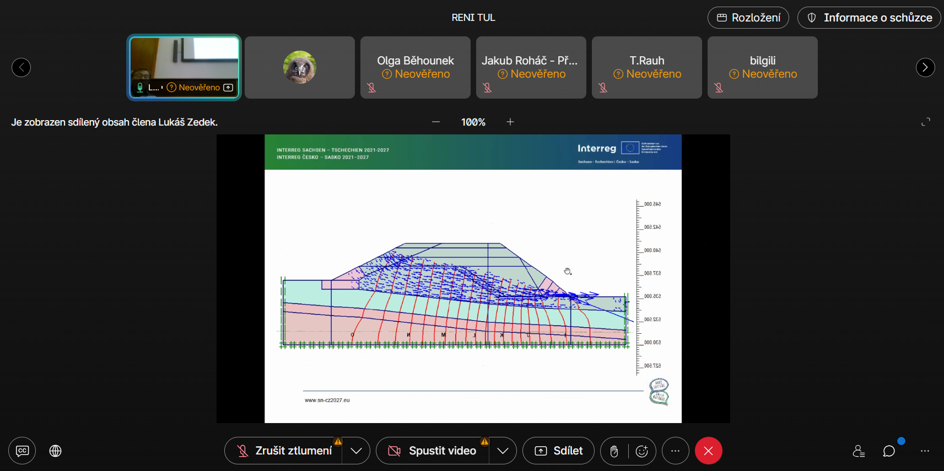944x471 pixels.
Task: Zoom in shared content with plus button
Action: 510,122
